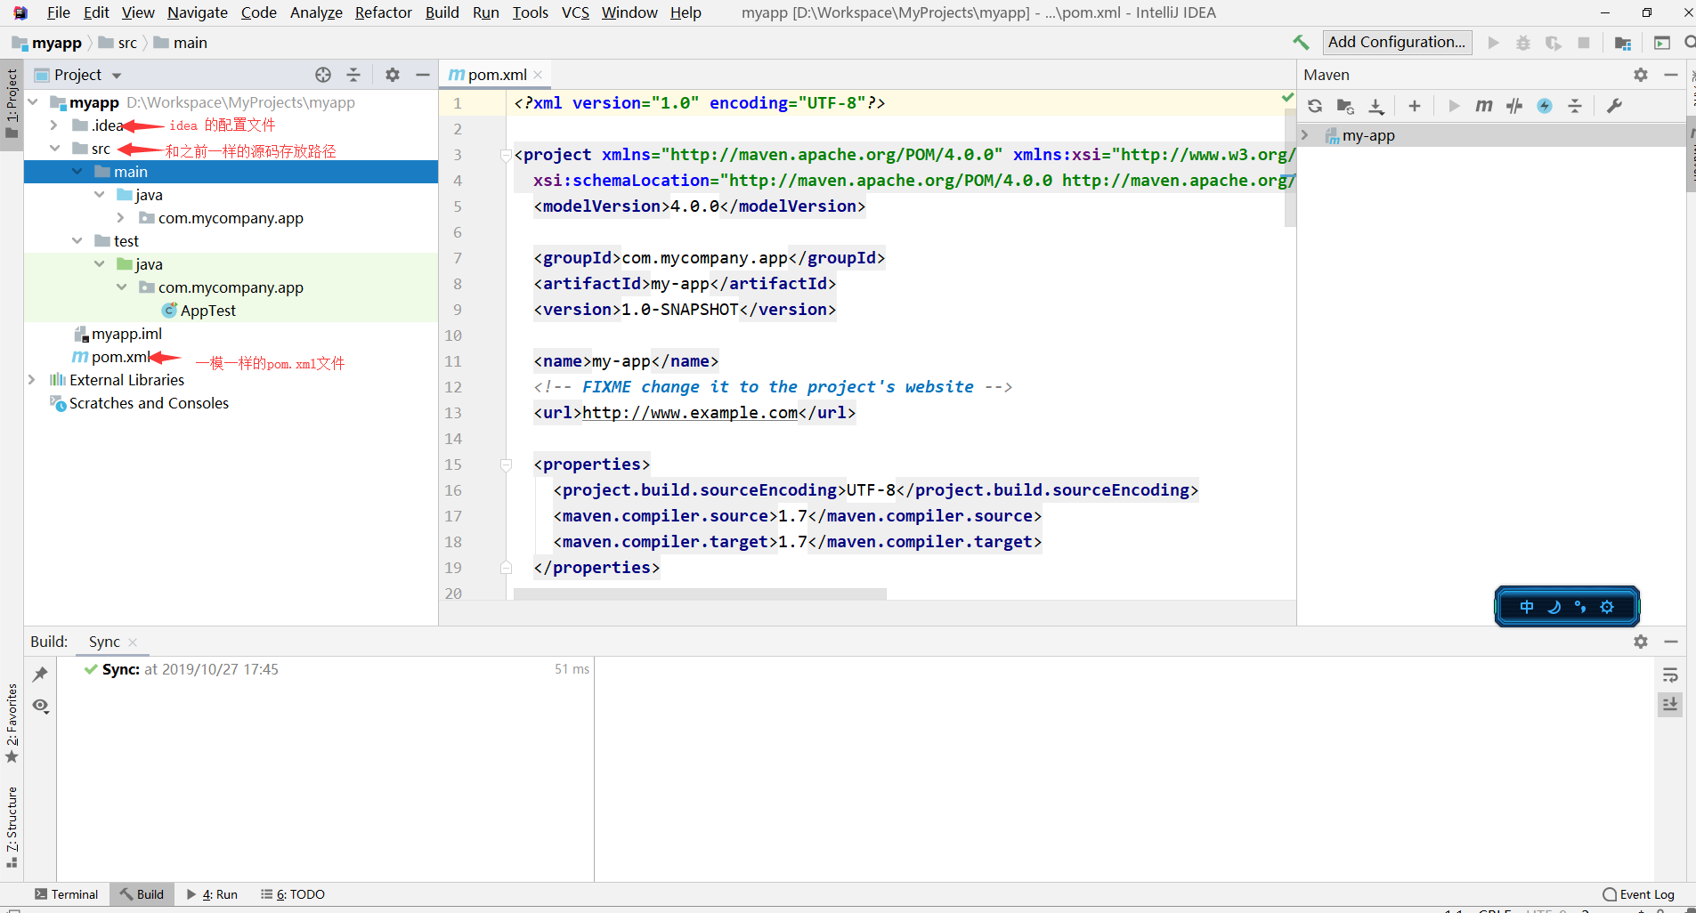Click Add Maven Projects plus icon

[x=1415, y=107]
